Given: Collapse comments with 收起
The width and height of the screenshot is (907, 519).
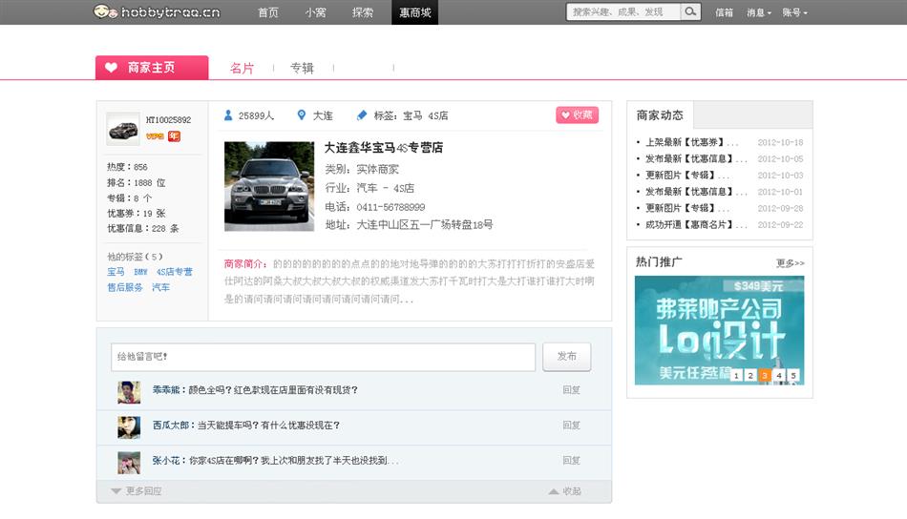Looking at the screenshot, I should (564, 490).
